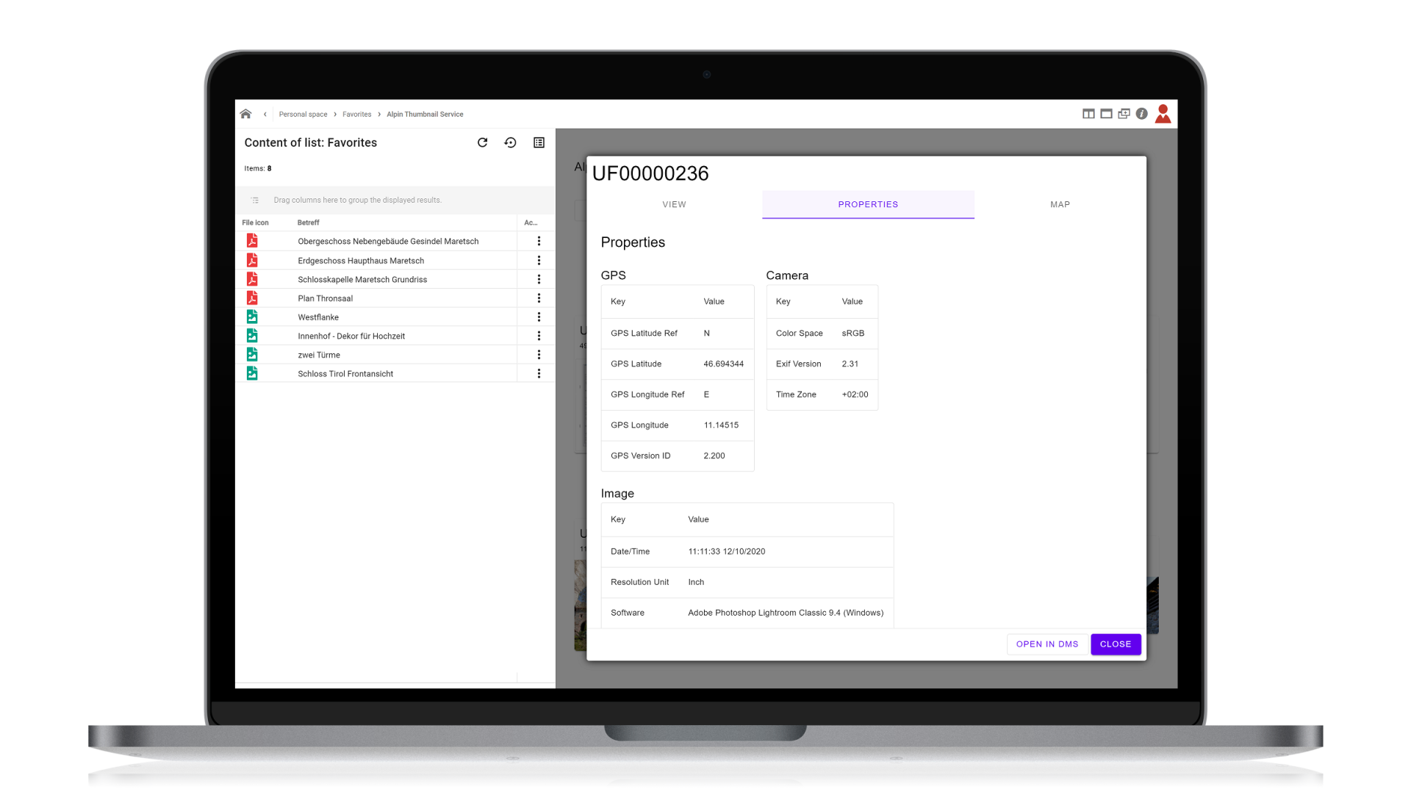Refresh the Favorites list
Viewport: 1411px width, 811px height.
point(482,143)
